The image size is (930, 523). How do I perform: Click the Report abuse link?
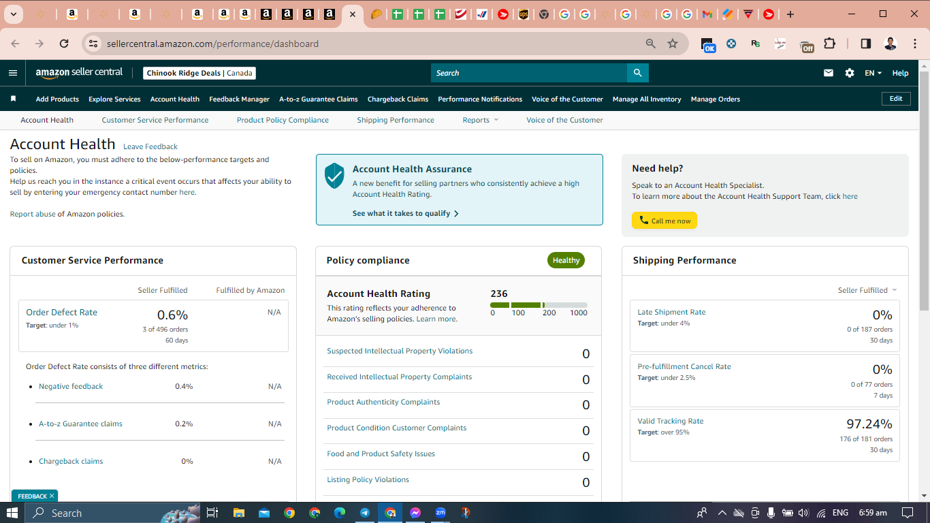33,214
